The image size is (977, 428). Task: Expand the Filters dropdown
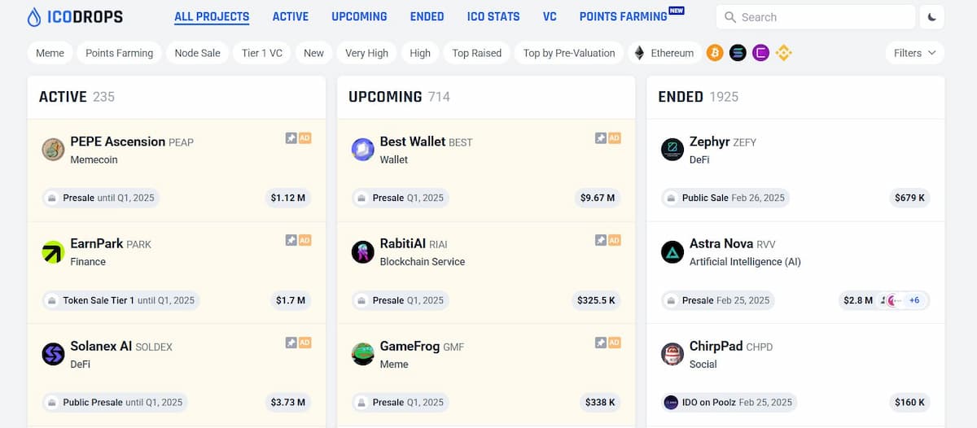point(914,53)
